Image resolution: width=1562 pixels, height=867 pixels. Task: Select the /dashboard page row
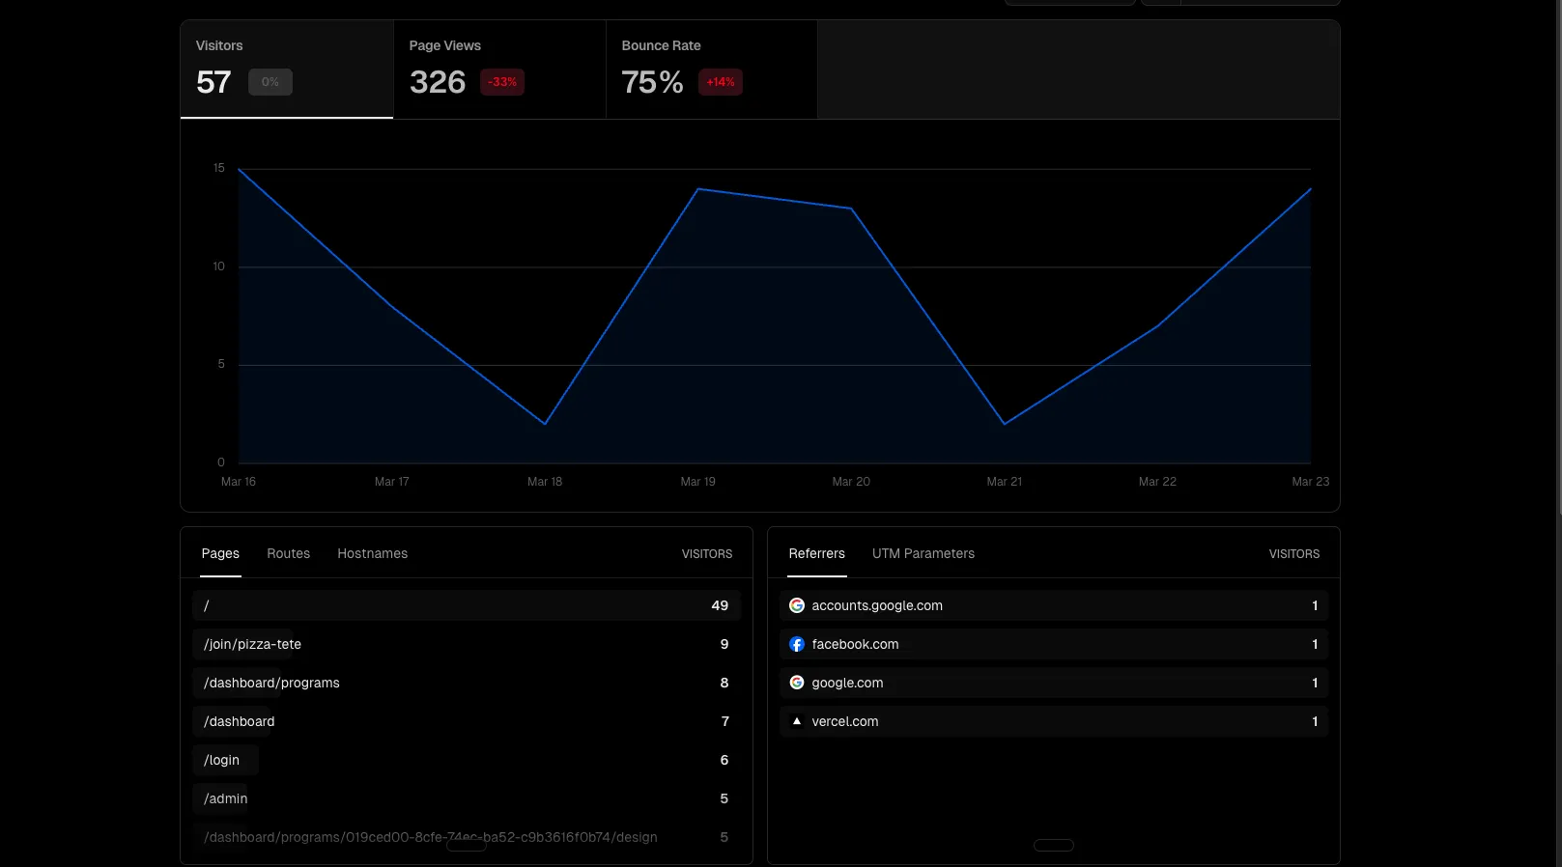click(467, 721)
